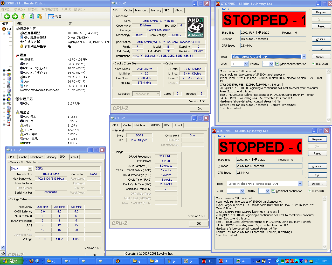Expand the Windows flag node in EVEREST tree
The height and width of the screenshot is (265, 332).
pyautogui.click(x=4, y=75)
